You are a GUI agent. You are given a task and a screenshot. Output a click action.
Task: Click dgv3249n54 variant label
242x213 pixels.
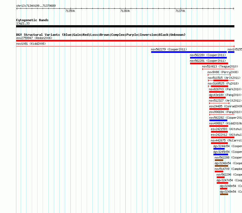point(231,192)
